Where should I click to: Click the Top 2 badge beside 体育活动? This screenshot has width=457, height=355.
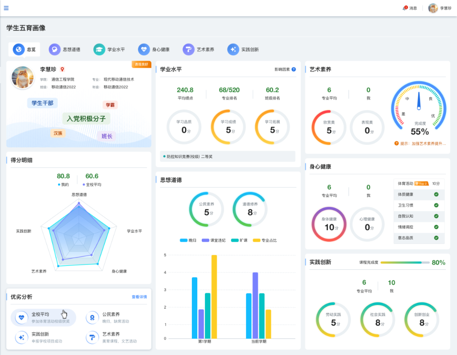tap(421, 183)
